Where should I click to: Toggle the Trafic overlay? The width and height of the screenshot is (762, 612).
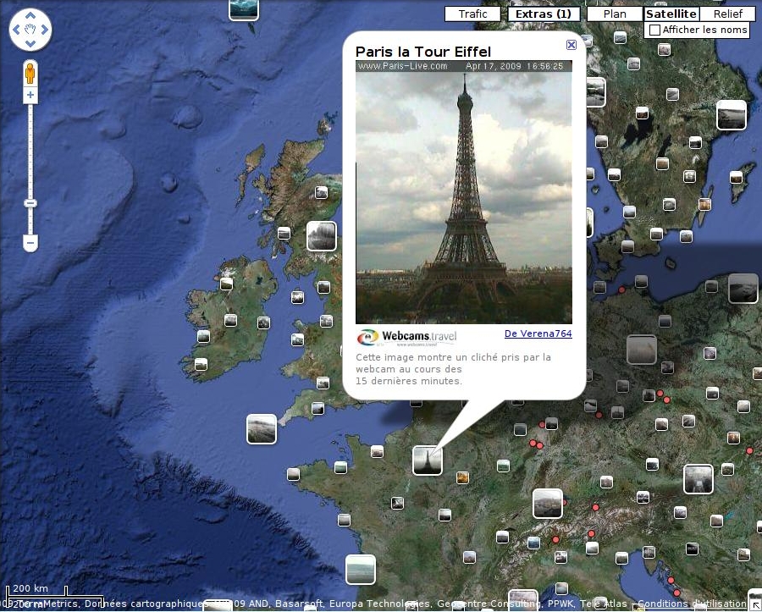click(472, 14)
